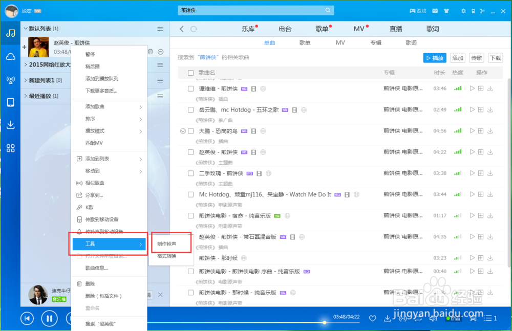Toggle select-all checkbox beside 歌曲名
This screenshot has width=512, height=331.
(190, 73)
